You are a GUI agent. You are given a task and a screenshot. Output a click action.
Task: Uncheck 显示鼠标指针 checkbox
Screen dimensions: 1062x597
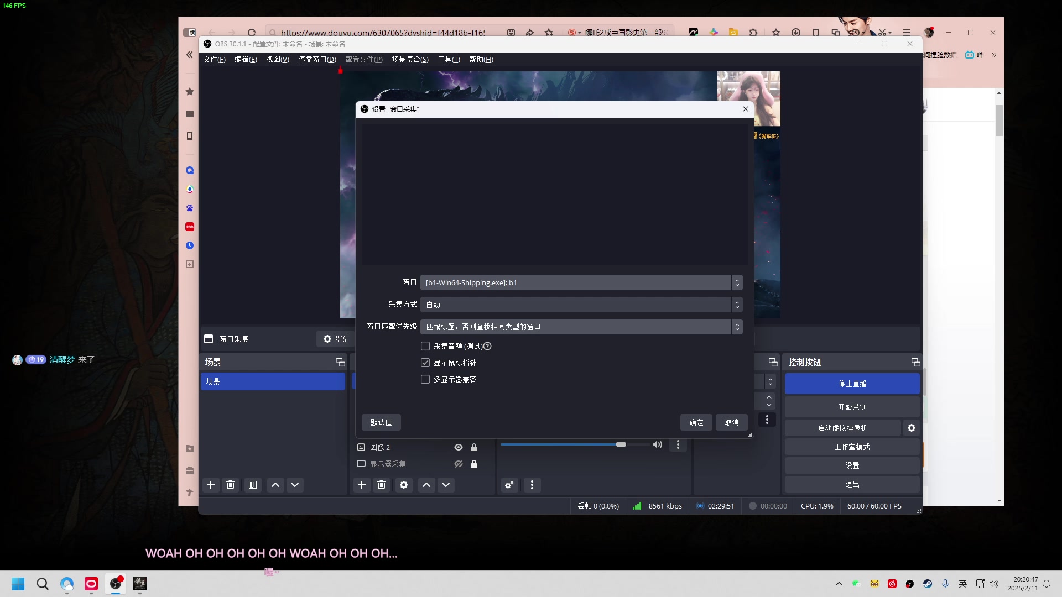tap(425, 363)
